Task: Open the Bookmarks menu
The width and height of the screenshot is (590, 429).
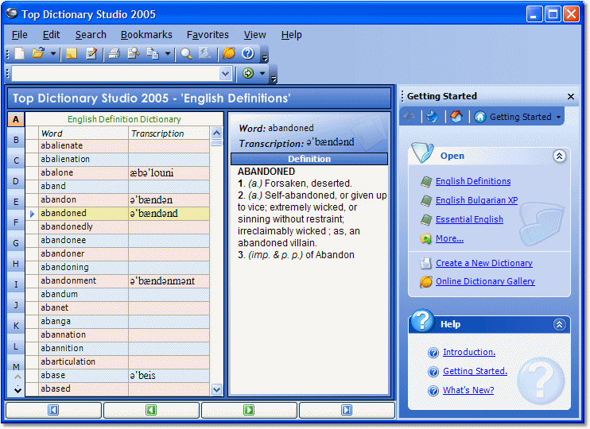Action: [146, 35]
